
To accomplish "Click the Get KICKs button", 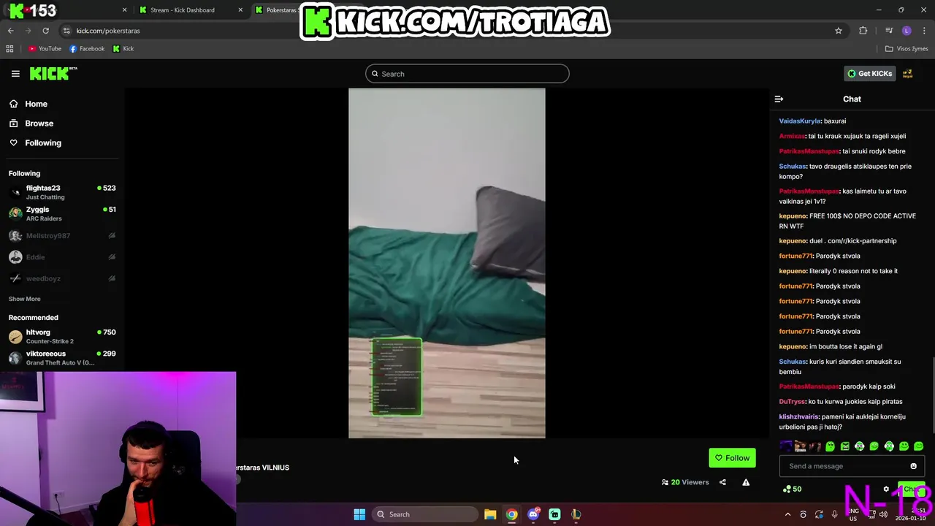I will tap(870, 73).
